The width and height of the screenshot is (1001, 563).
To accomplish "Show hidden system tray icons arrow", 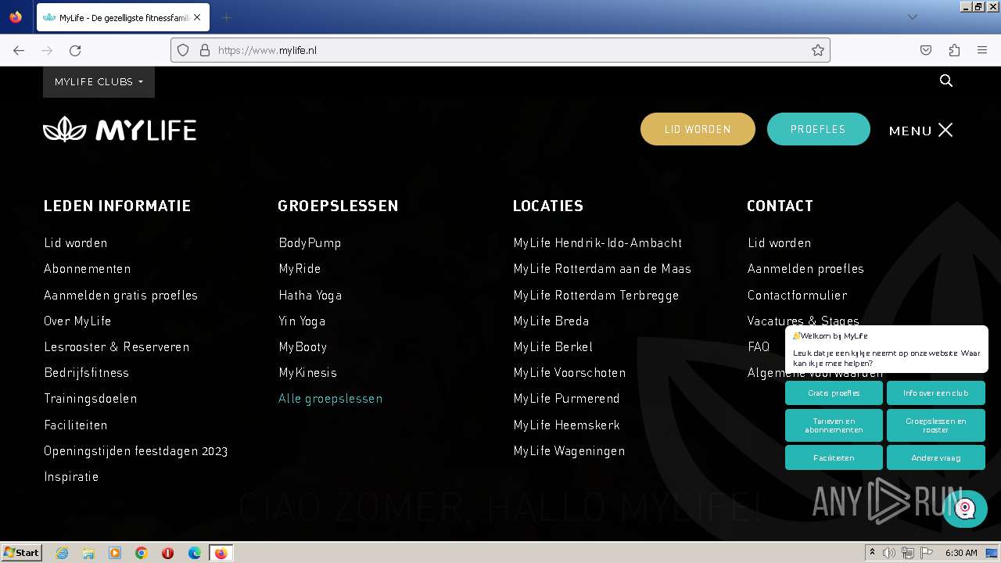I will click(x=872, y=553).
